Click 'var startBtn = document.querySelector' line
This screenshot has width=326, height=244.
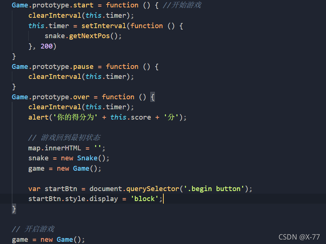pyautogui.click(x=140, y=189)
